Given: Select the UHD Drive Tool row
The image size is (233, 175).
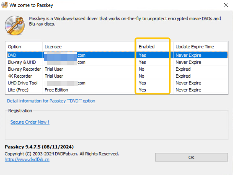Looking at the screenshot, I should [23, 83].
